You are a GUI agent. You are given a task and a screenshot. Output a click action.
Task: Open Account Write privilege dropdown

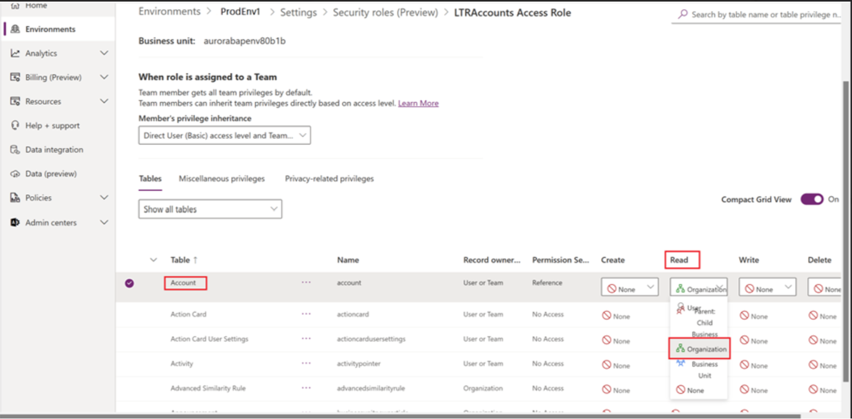(768, 288)
